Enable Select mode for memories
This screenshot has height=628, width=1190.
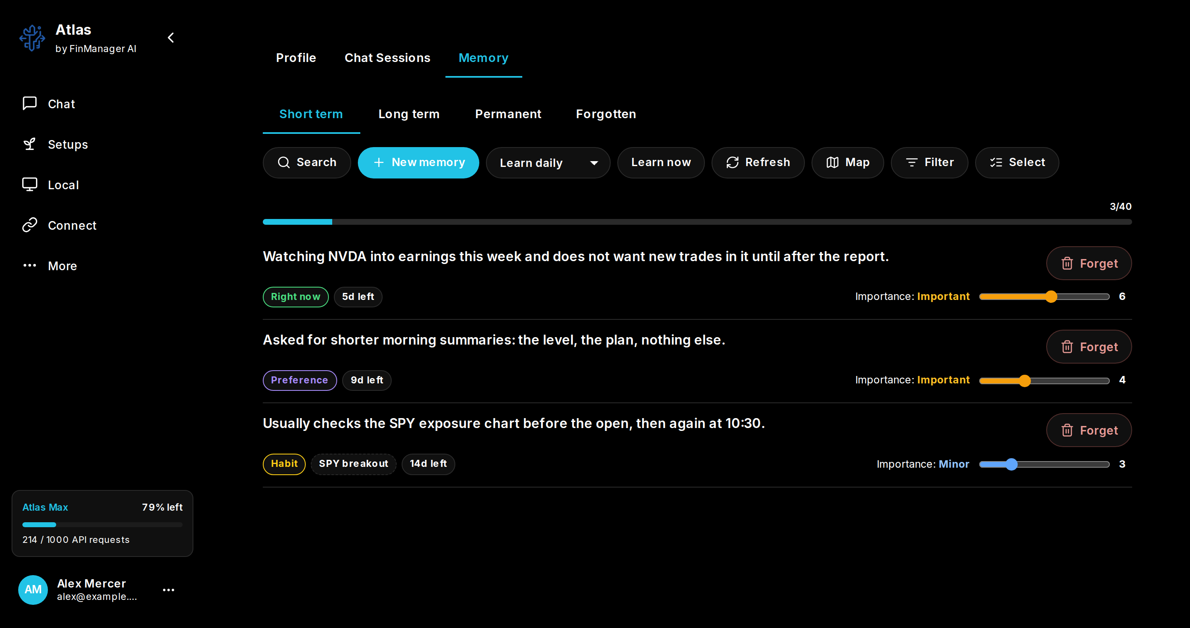tap(1017, 162)
